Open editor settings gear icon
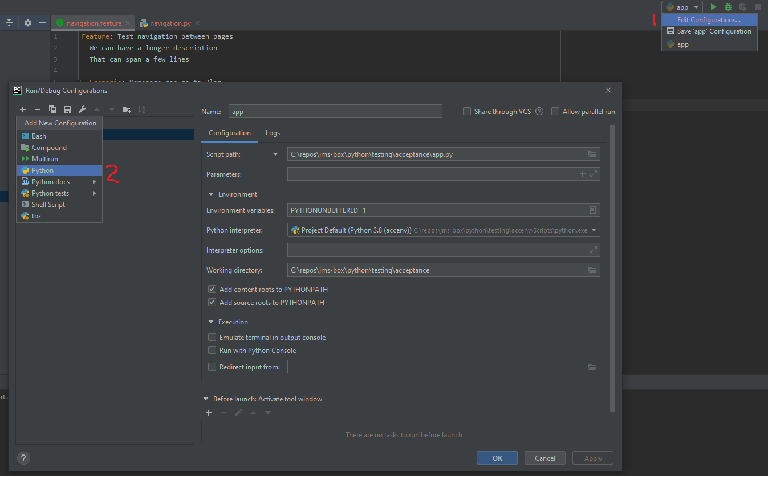The width and height of the screenshot is (768, 492). pyautogui.click(x=28, y=23)
